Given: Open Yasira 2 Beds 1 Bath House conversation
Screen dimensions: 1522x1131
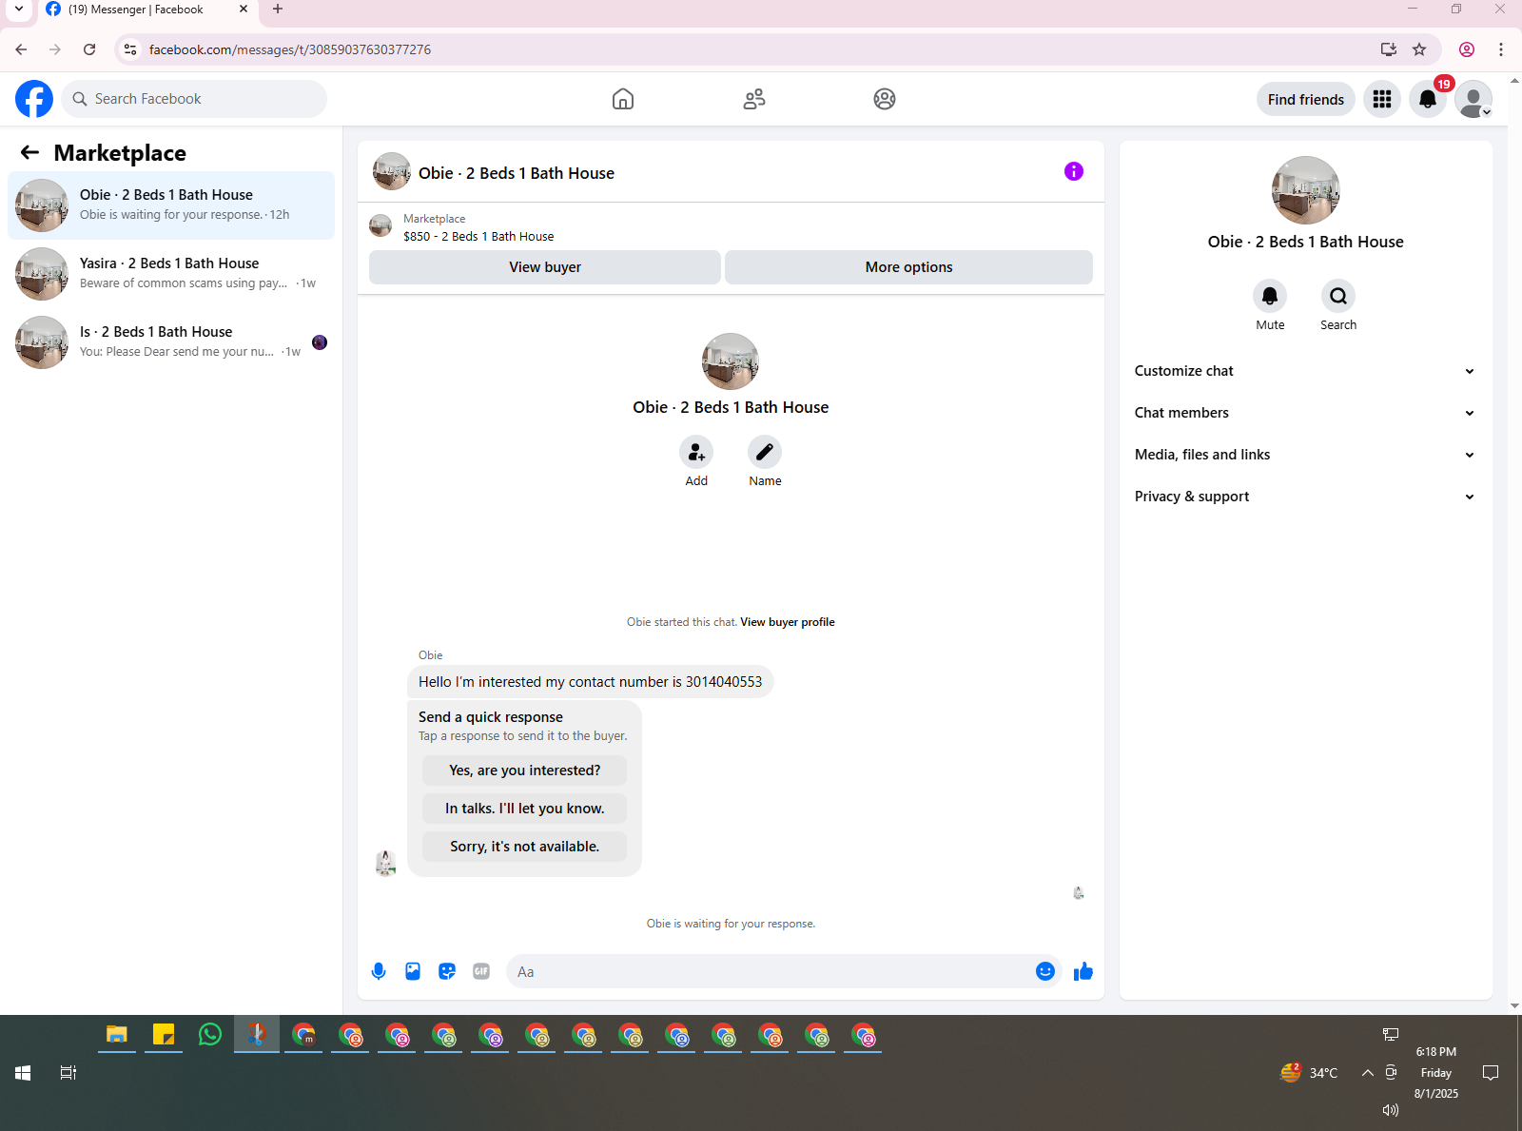Looking at the screenshot, I should 171,274.
